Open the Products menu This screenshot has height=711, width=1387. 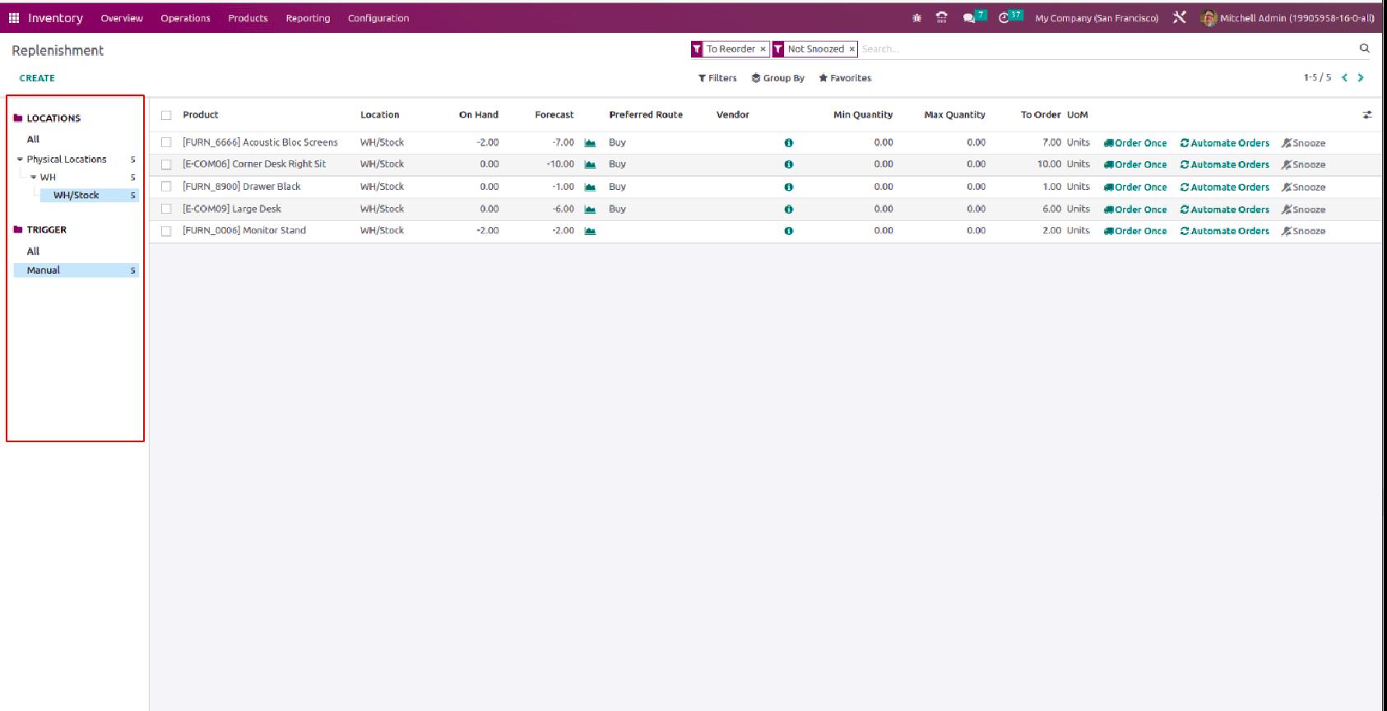pyautogui.click(x=248, y=18)
